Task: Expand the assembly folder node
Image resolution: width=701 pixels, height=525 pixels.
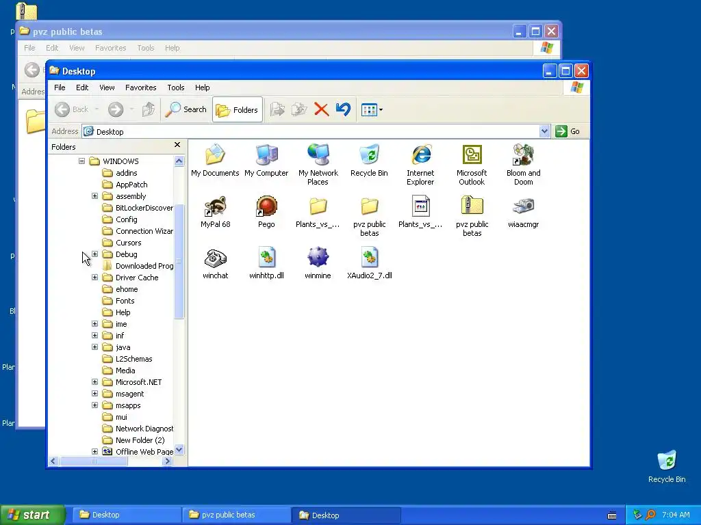Action: (94, 196)
